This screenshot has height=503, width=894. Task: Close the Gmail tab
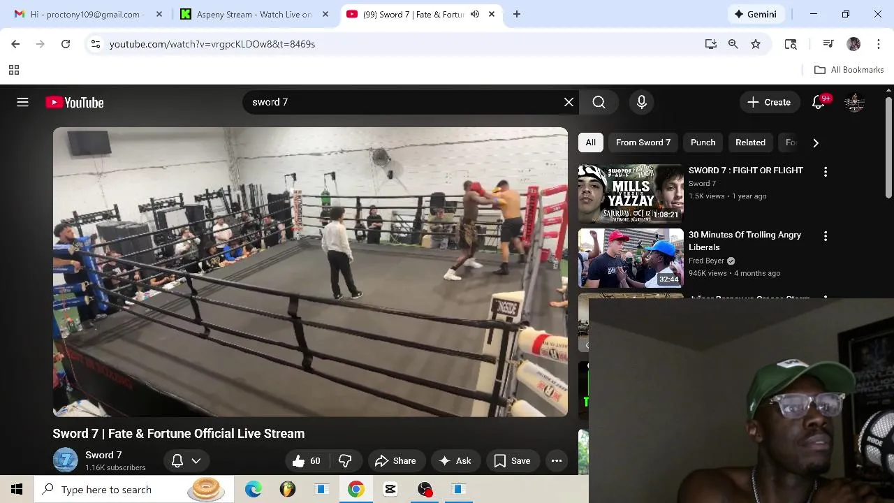click(159, 14)
